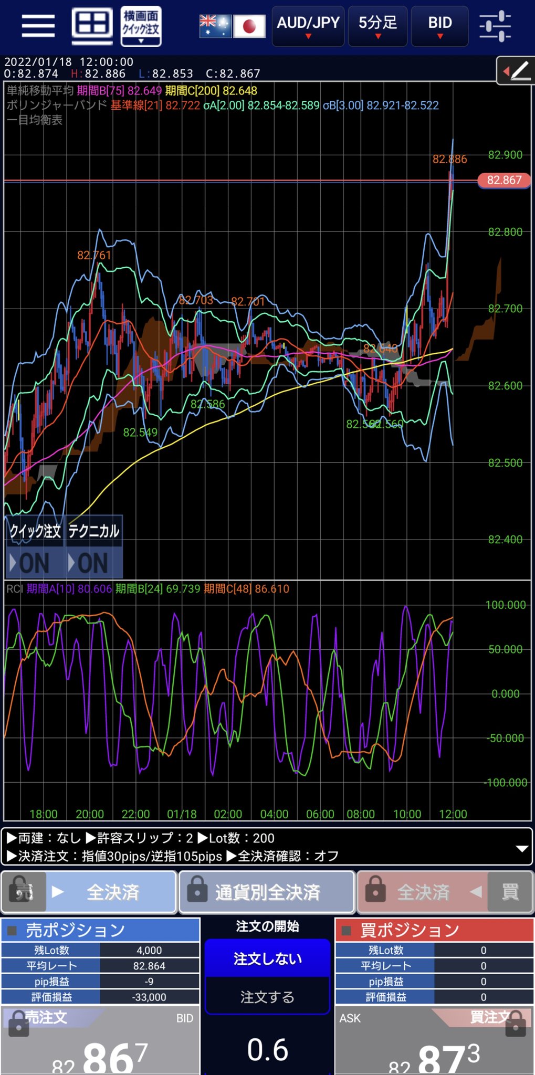This screenshot has height=1075, width=535.
Task: Select 注文しない option
Action: pyautogui.click(x=267, y=958)
